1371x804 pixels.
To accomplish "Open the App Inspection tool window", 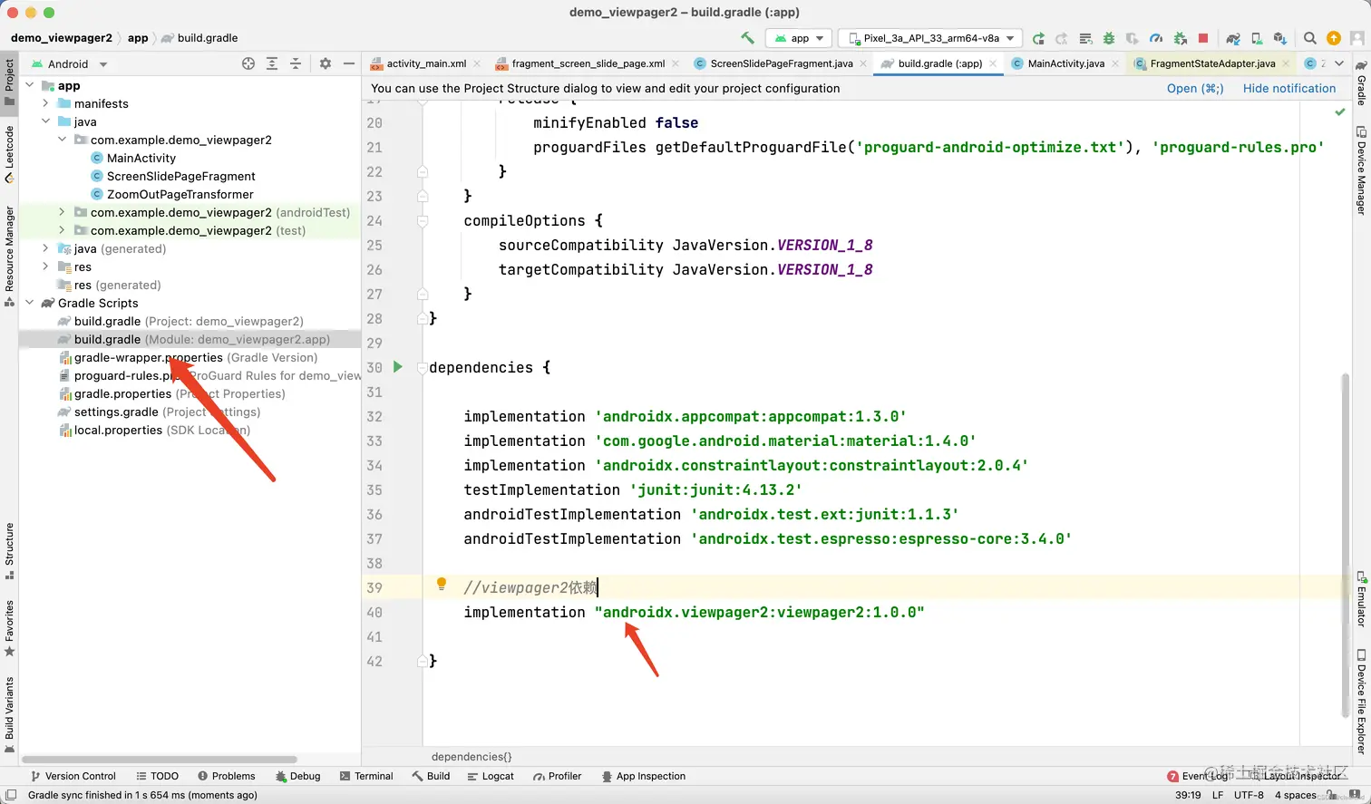I will point(644,776).
